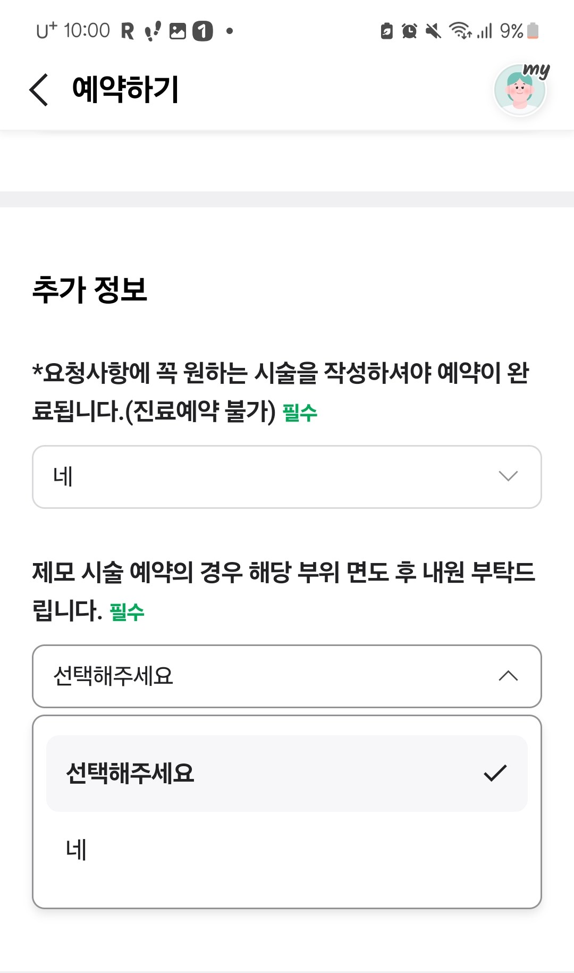The height and width of the screenshot is (973, 574).
Task: Tap the battery icon in status bar
Action: [533, 31]
